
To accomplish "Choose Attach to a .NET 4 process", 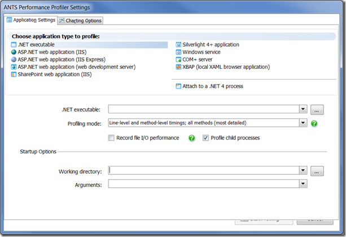I will (209, 86).
